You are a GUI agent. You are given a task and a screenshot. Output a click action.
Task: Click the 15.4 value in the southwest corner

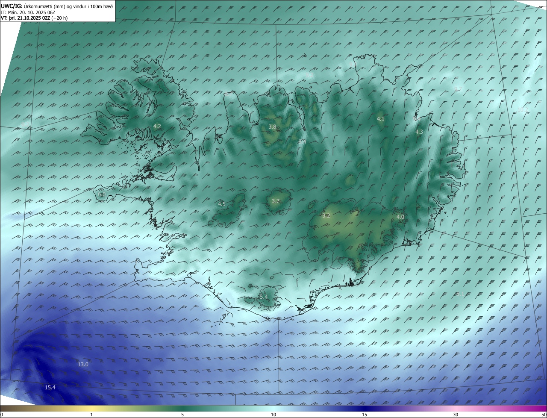tap(50, 388)
